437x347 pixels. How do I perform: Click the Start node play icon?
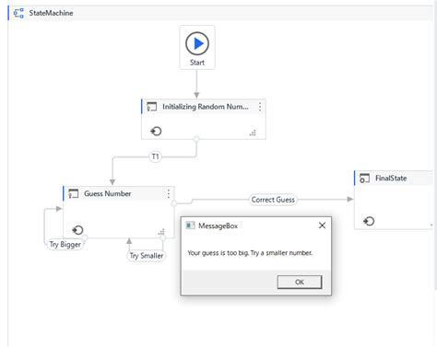click(x=197, y=43)
